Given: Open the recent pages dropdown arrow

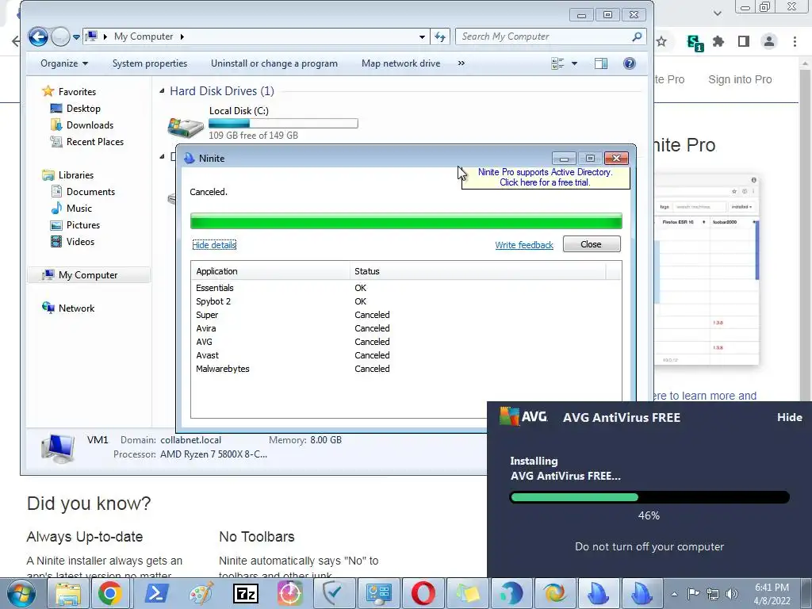Looking at the screenshot, I should coord(76,37).
